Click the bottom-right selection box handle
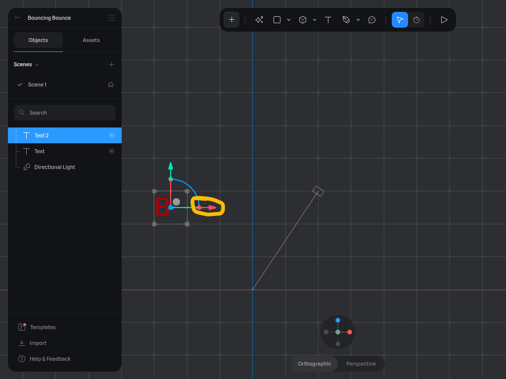 coord(187,224)
